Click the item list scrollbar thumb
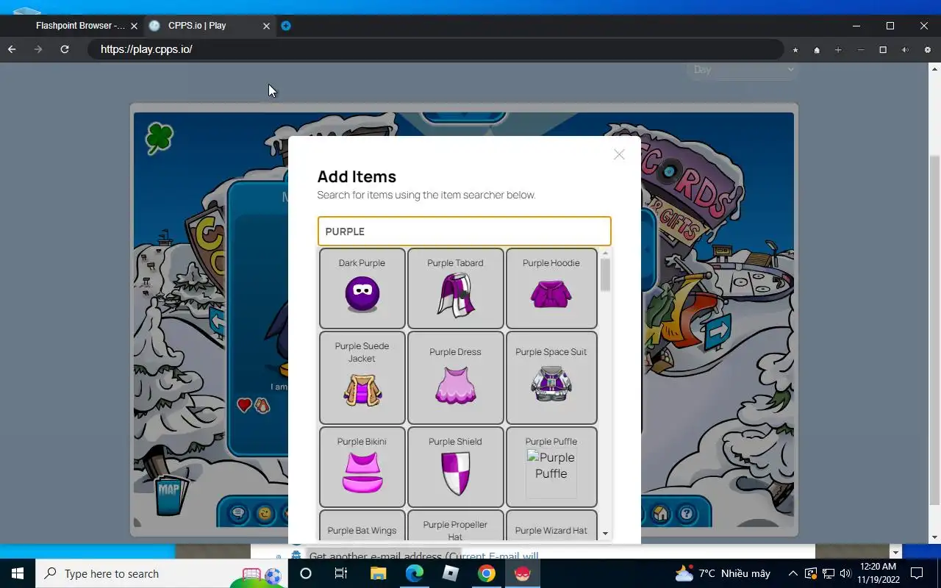 (605, 276)
